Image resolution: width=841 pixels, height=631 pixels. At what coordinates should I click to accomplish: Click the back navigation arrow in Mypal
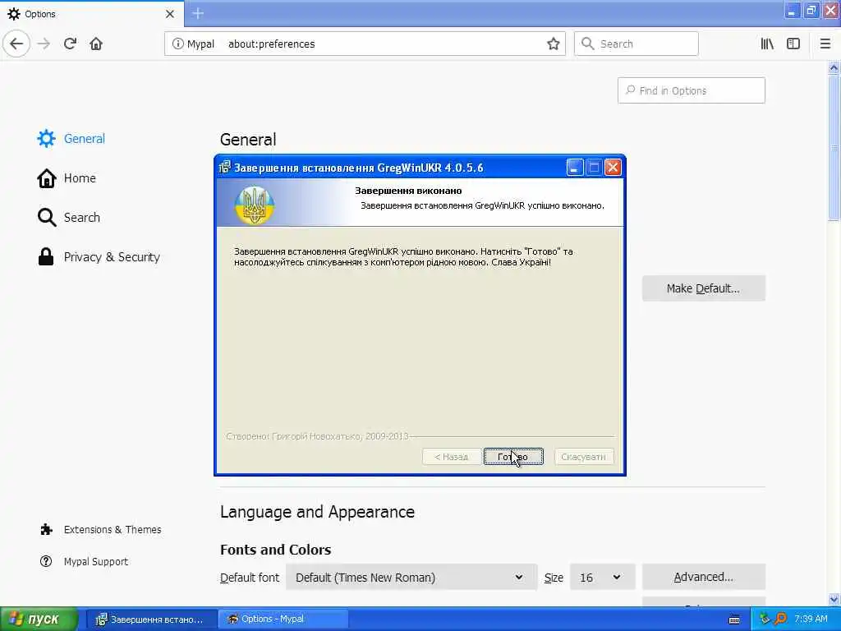[16, 44]
